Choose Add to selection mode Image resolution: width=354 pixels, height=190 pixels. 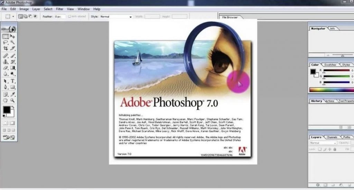click(x=26, y=17)
